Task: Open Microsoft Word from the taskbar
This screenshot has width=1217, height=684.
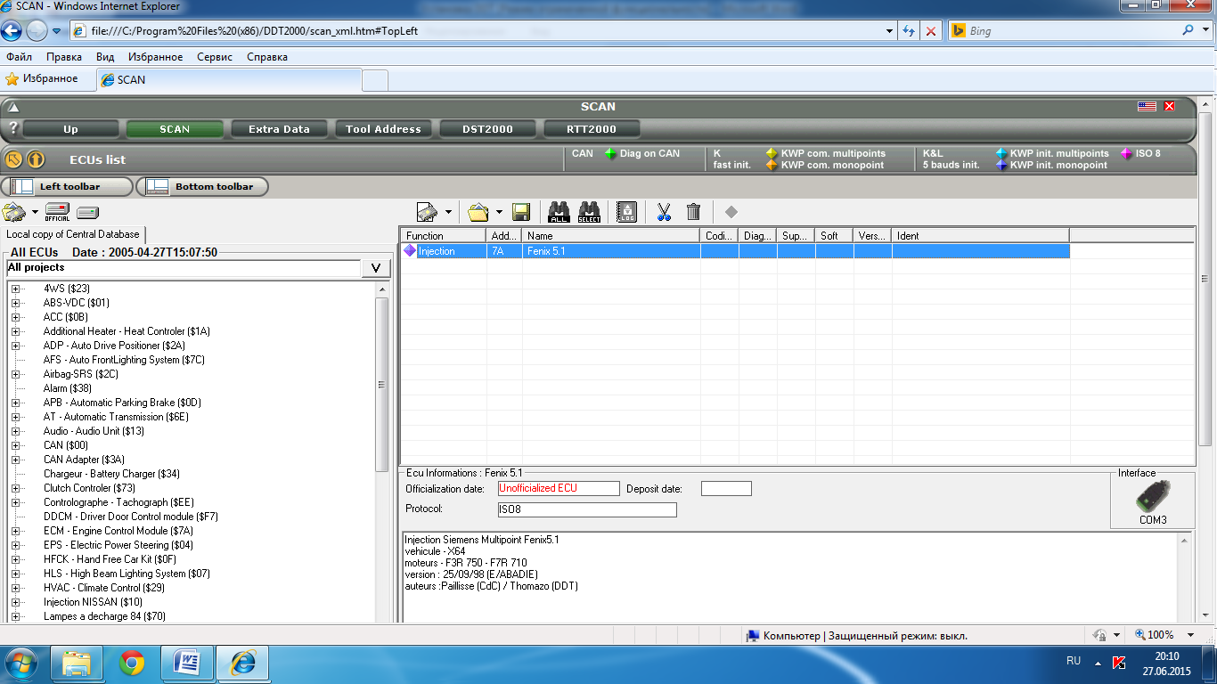Action: tap(188, 663)
